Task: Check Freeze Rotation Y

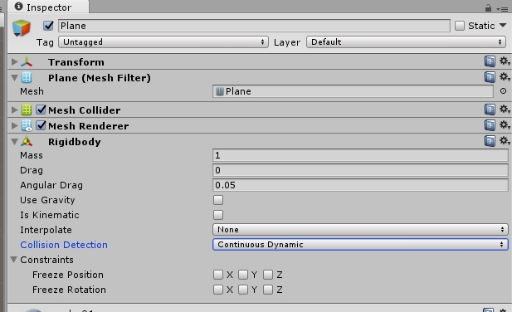Action: 243,290
